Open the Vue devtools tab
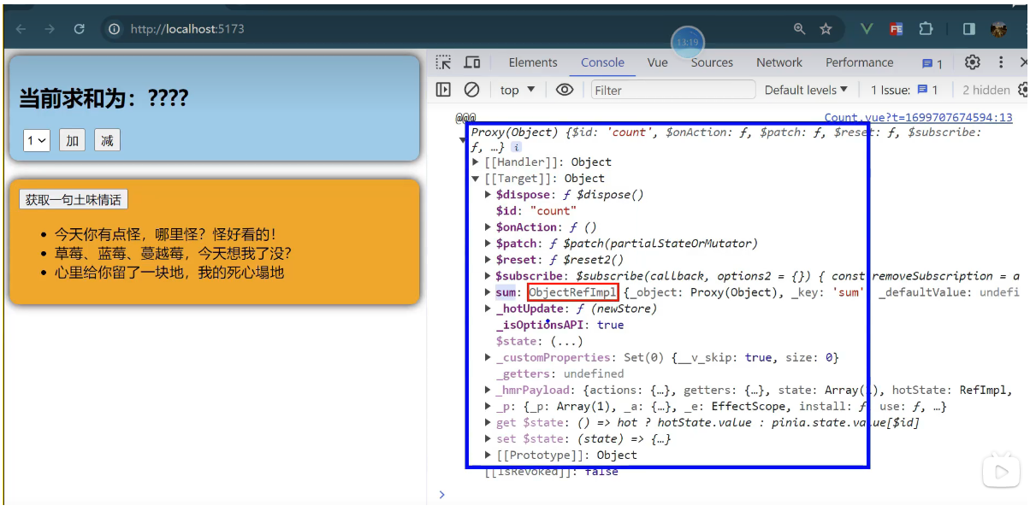The height and width of the screenshot is (523, 1030). (657, 62)
